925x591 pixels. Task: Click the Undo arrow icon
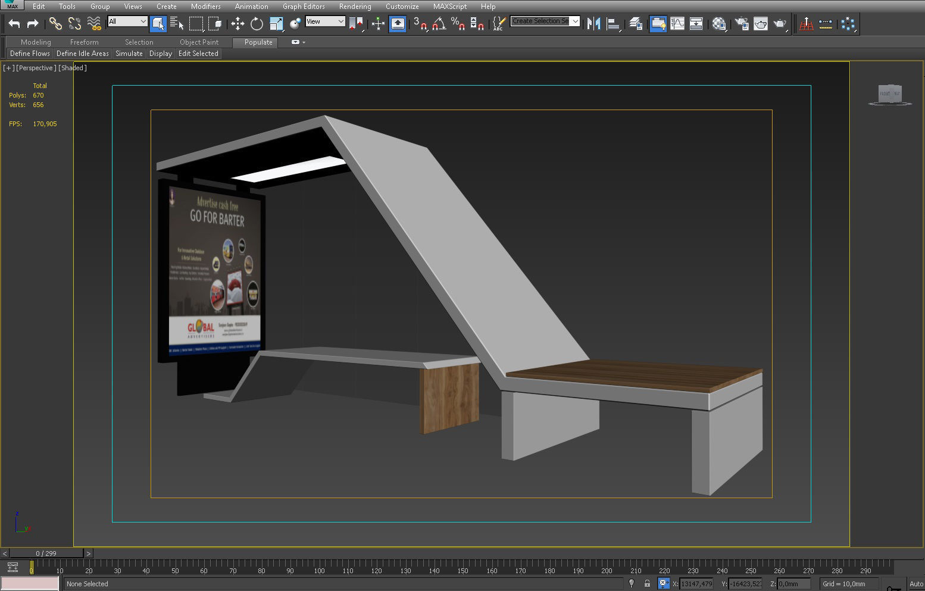click(14, 24)
